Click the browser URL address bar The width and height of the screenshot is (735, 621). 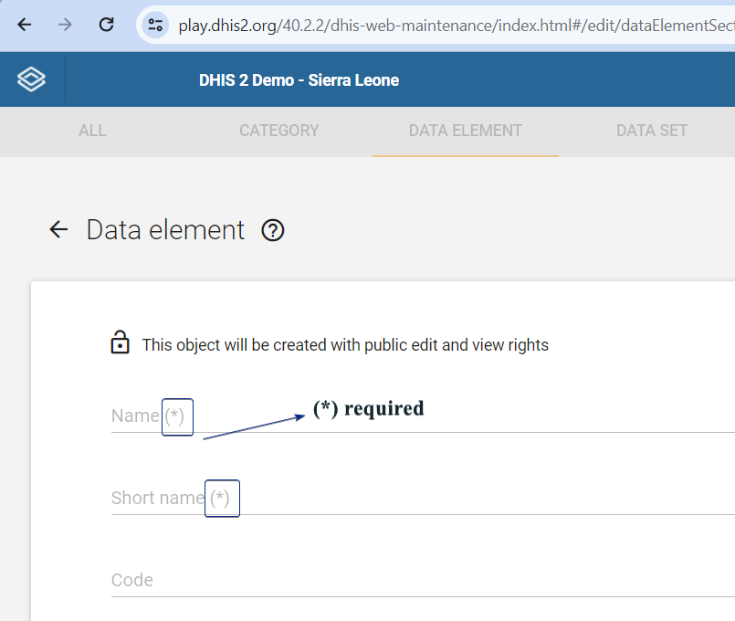pos(455,26)
